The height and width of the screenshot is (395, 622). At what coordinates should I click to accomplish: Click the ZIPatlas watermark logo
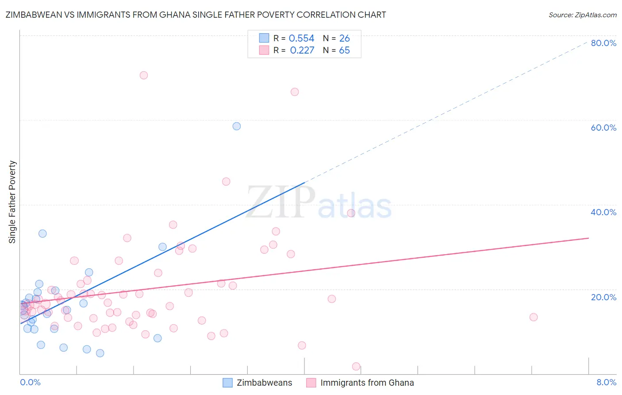point(319,203)
